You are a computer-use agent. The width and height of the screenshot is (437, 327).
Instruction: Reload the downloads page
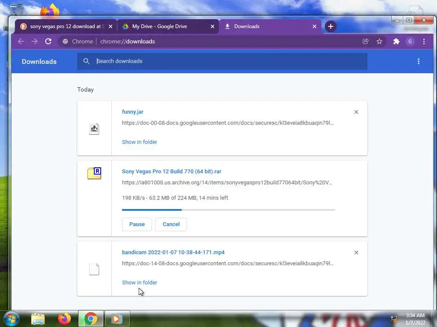(48, 41)
